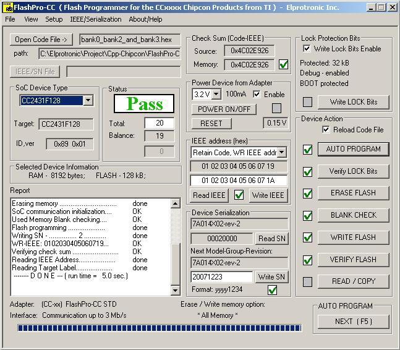
Task: Click the VERIFY FLASH button
Action: [x=354, y=260]
